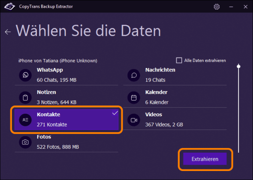
Task: Click the '367 Videos, 2 GB' text
Action: pos(164,125)
